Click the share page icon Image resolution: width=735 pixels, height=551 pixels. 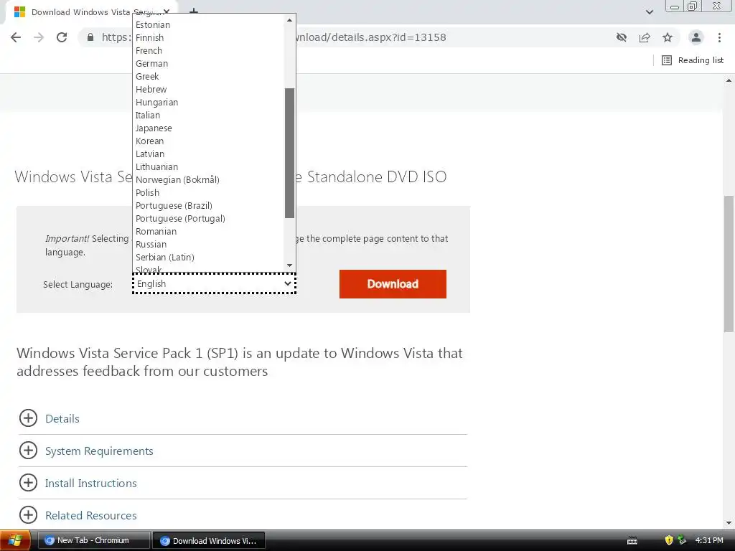point(645,37)
